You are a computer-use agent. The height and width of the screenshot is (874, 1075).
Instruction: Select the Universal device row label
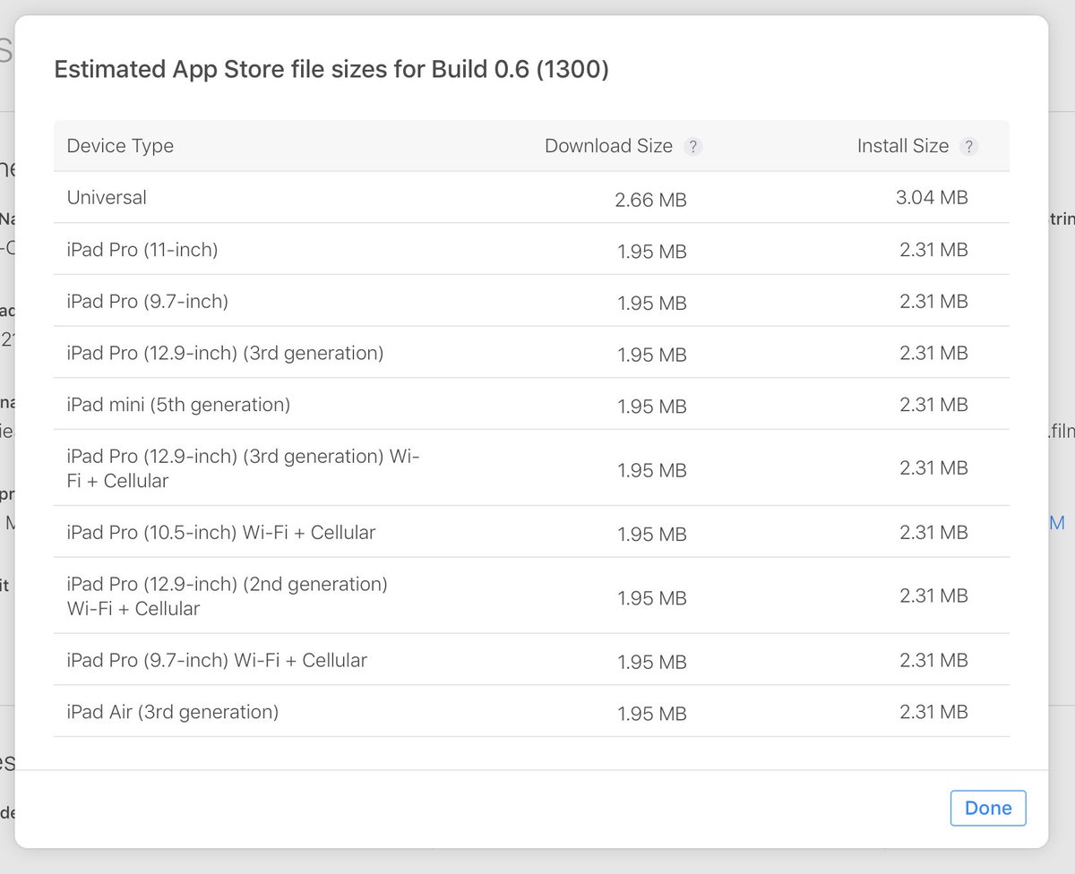click(x=107, y=197)
